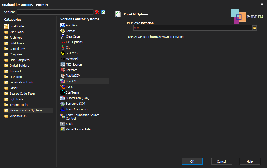The width and height of the screenshot is (267, 168).
Task: Click the Mercurial Hg icon
Action: tap(63, 59)
